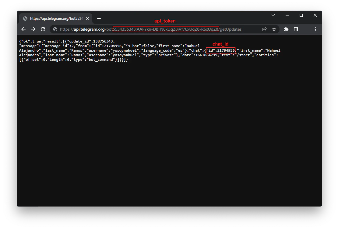This screenshot has height=229, width=338.
Task: Open a new tab with the plus button
Action: 99,19
